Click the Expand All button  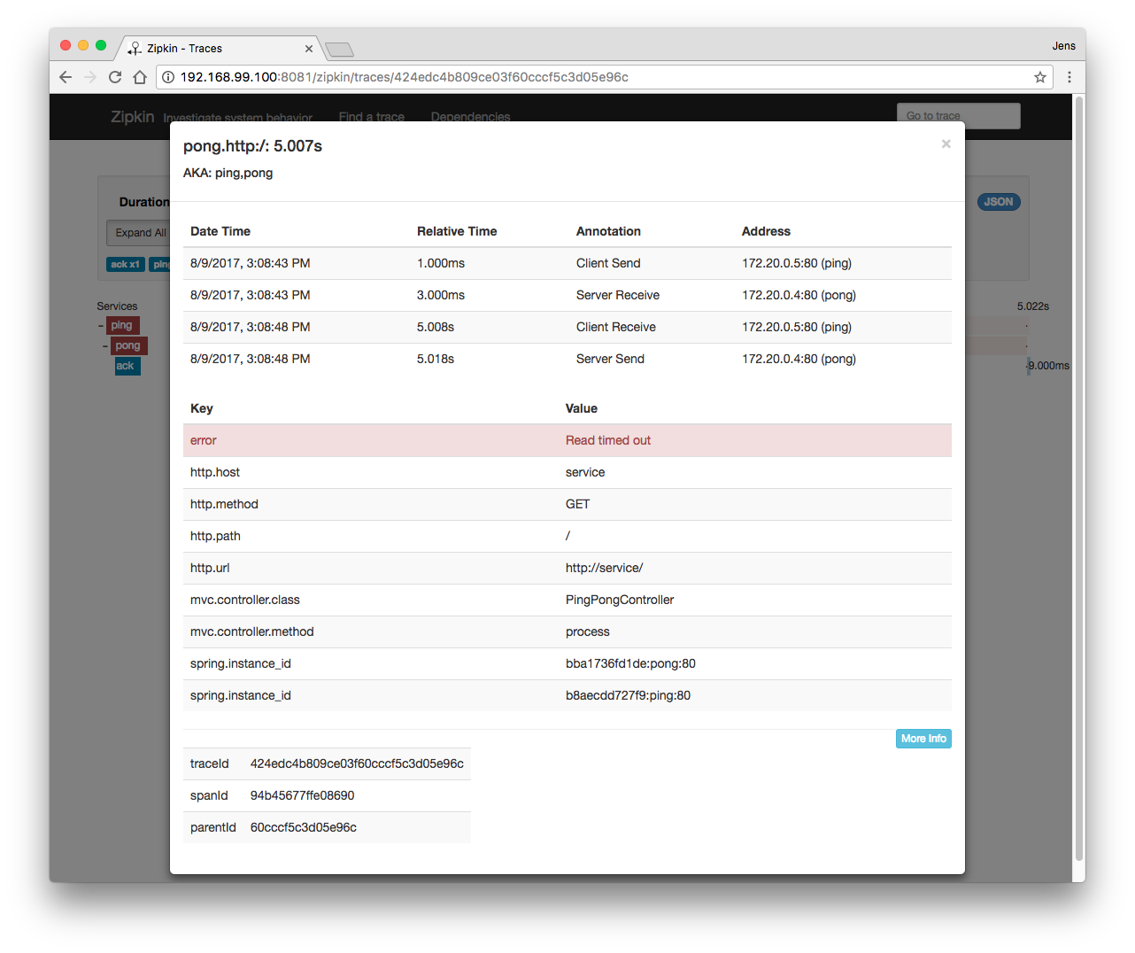point(139,233)
